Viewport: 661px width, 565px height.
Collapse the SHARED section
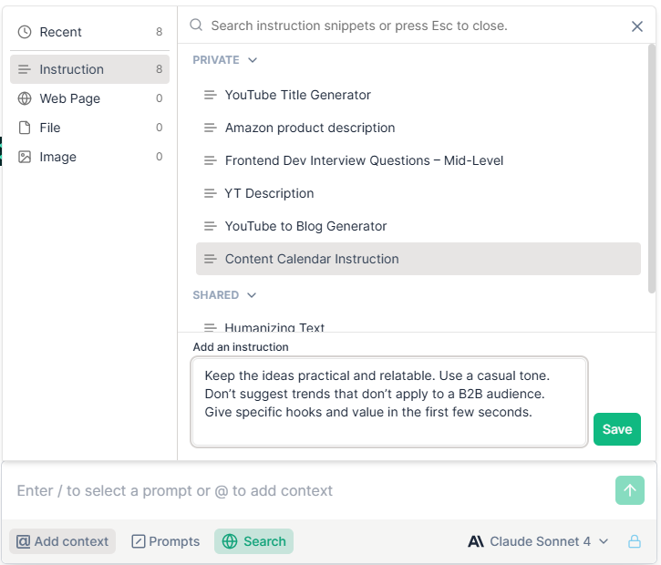click(x=224, y=295)
